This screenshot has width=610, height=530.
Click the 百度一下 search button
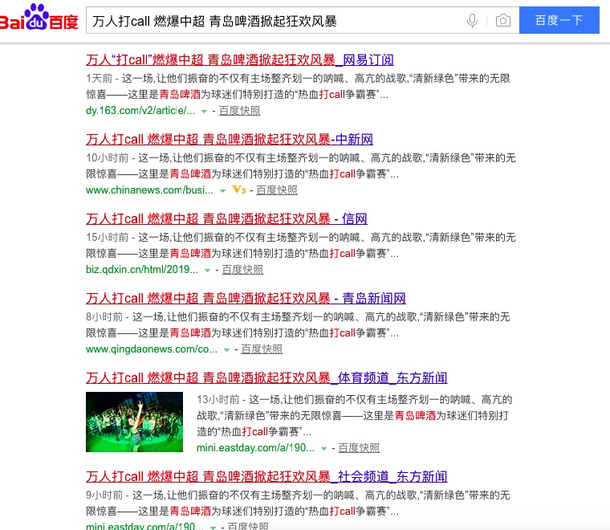click(x=559, y=20)
